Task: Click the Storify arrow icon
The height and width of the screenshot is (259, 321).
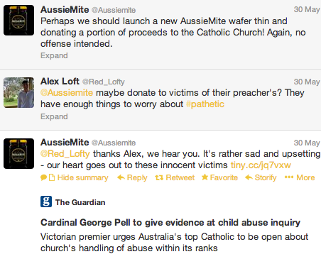Action: 249,177
